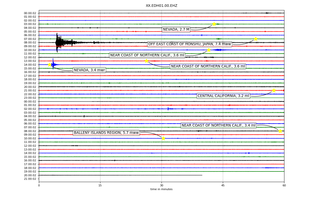Click the OFF EAST COAST OF HONSHU label
This screenshot has width=323, height=202.
click(x=190, y=44)
